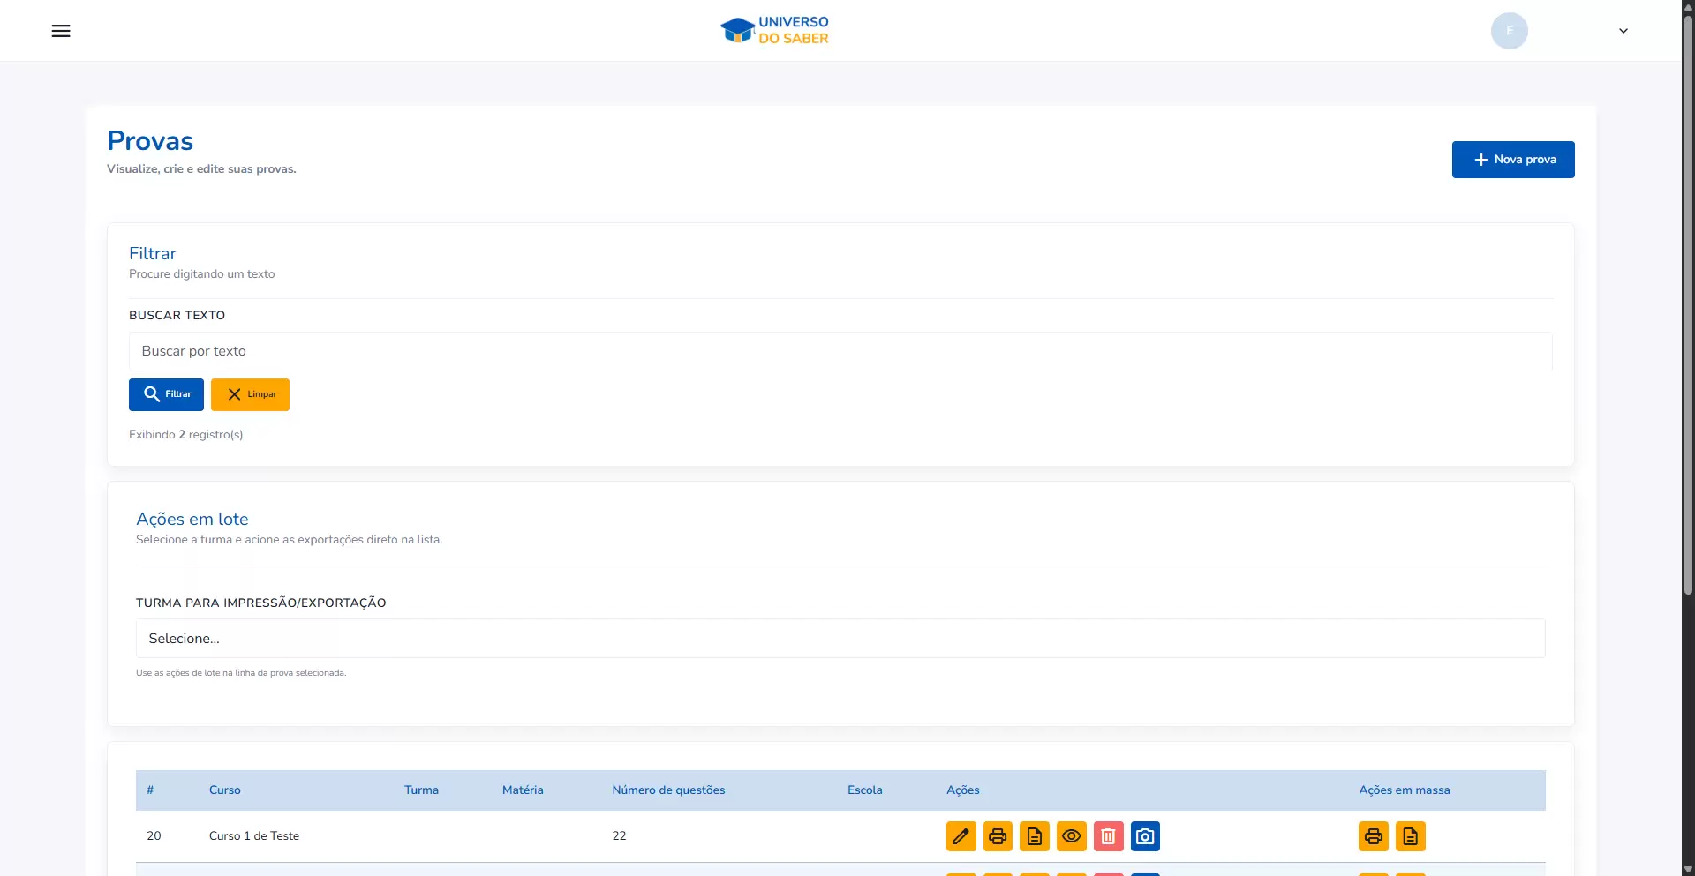Click the Universo do Saber logo
This screenshot has width=1695, height=876.
tap(774, 30)
